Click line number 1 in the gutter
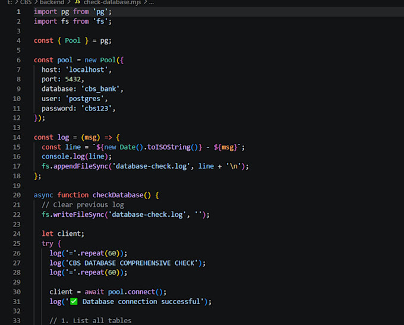The width and height of the screenshot is (404, 325). click(18, 12)
